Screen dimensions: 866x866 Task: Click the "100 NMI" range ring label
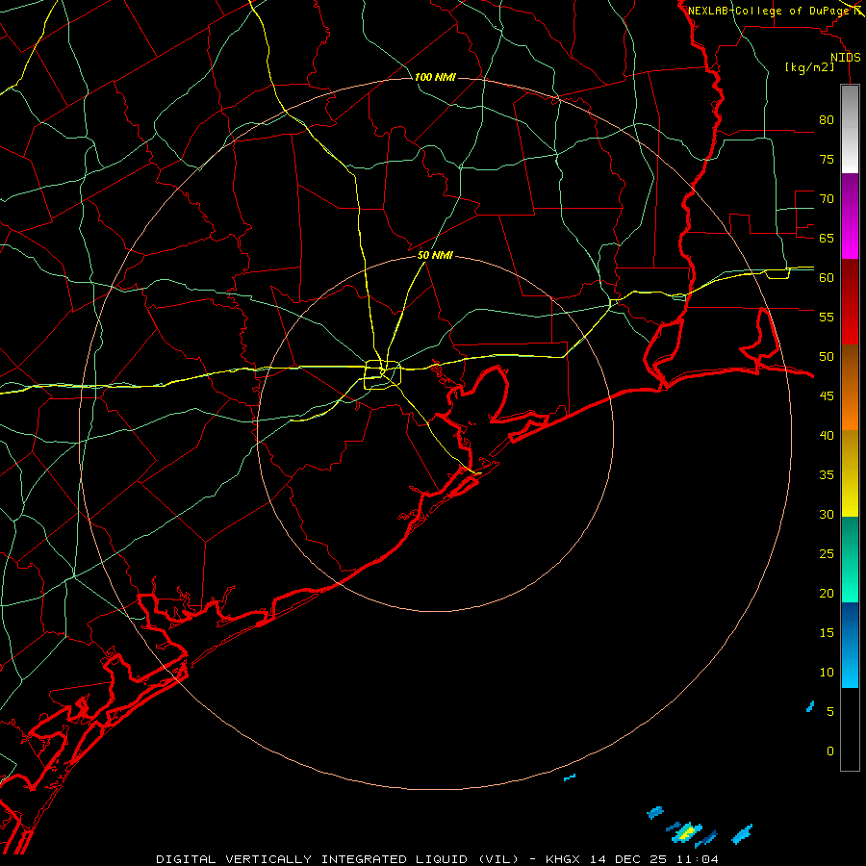[435, 77]
